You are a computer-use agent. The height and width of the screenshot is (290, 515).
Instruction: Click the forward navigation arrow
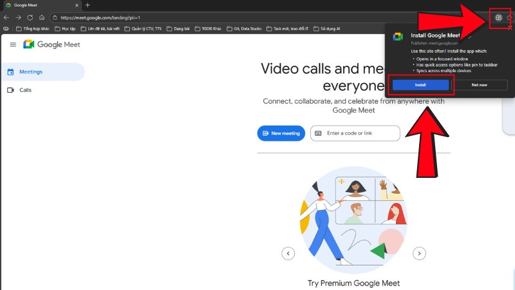coord(18,17)
